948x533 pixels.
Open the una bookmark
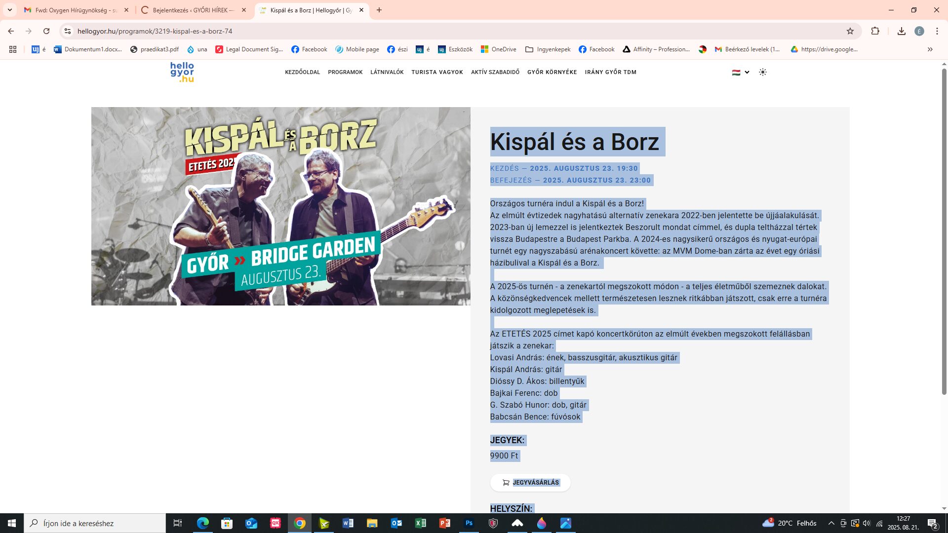(x=197, y=49)
